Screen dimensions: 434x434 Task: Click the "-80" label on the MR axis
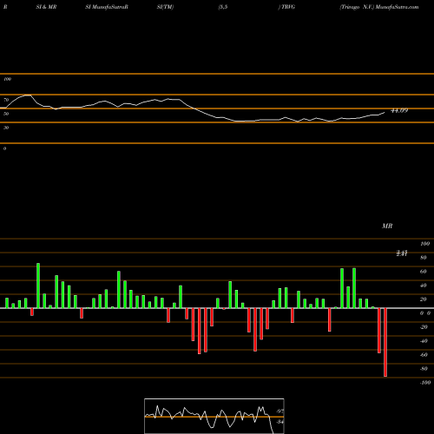point(424,369)
